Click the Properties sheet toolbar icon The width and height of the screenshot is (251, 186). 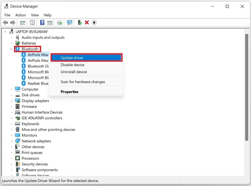32,23
